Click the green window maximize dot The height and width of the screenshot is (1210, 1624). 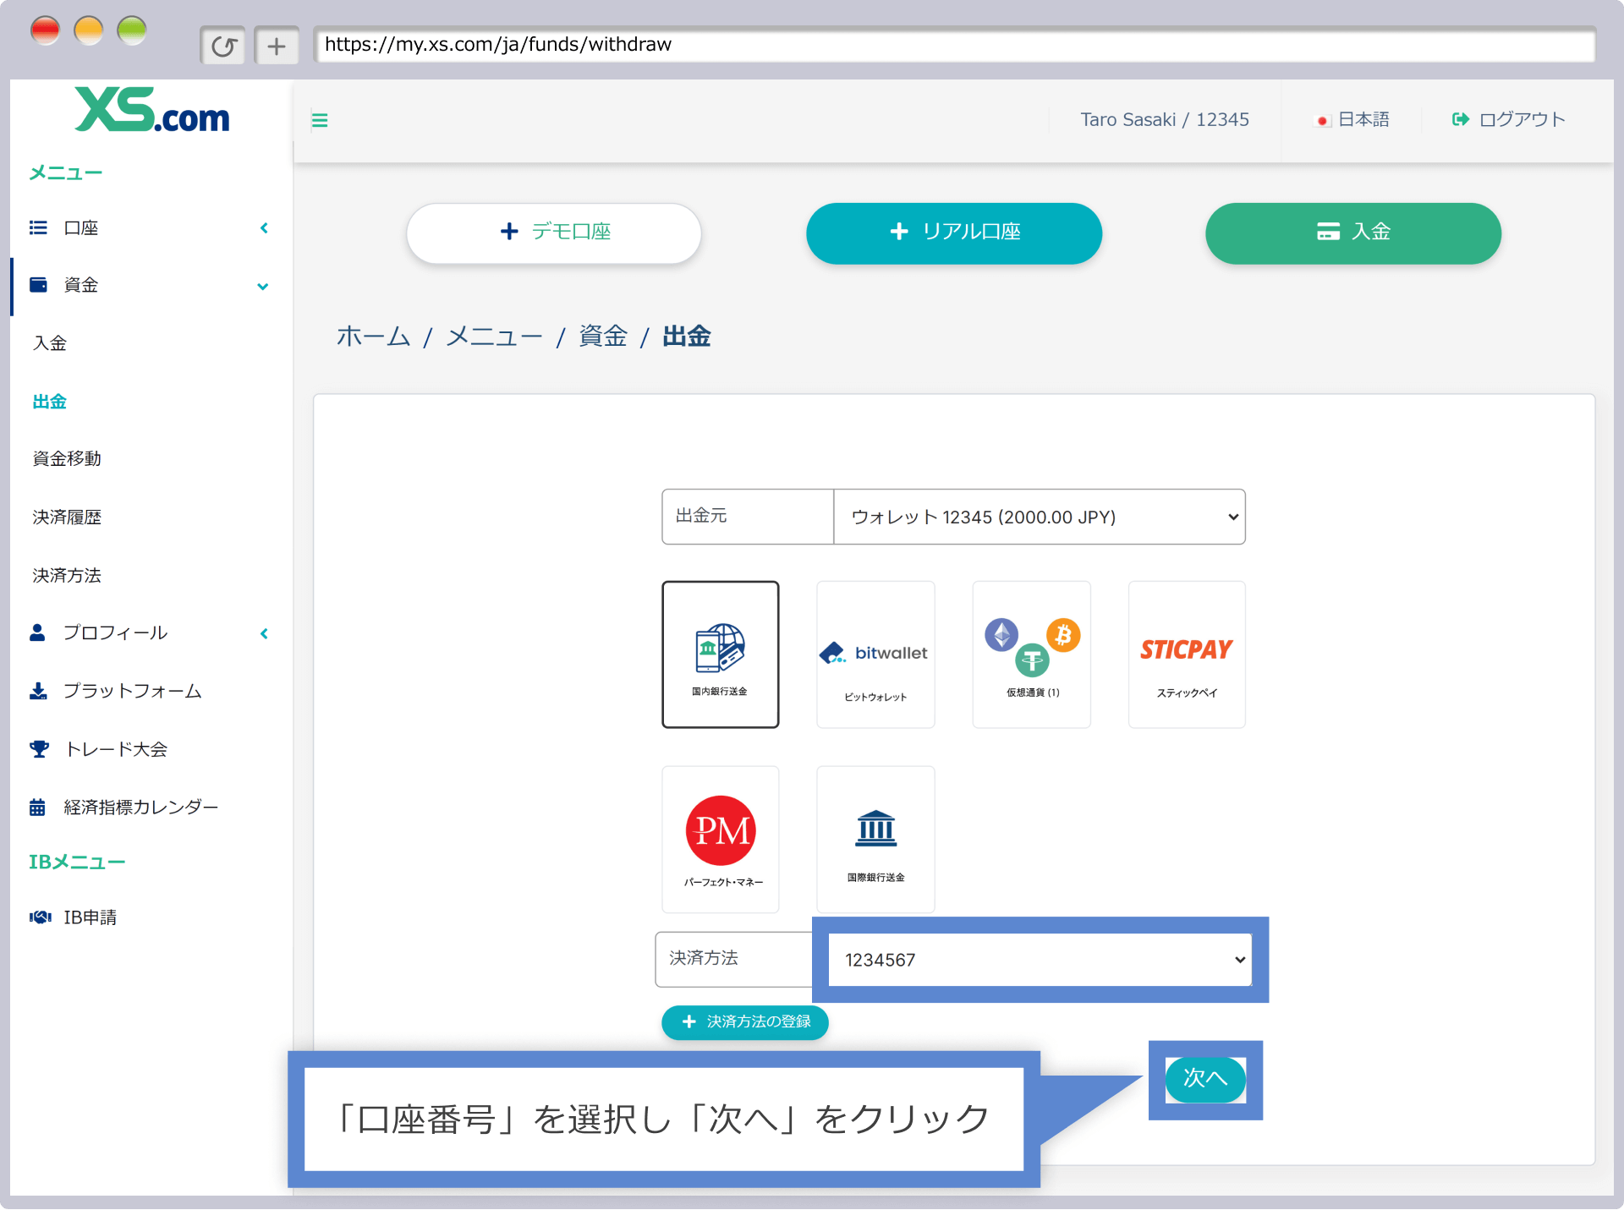pos(132,31)
